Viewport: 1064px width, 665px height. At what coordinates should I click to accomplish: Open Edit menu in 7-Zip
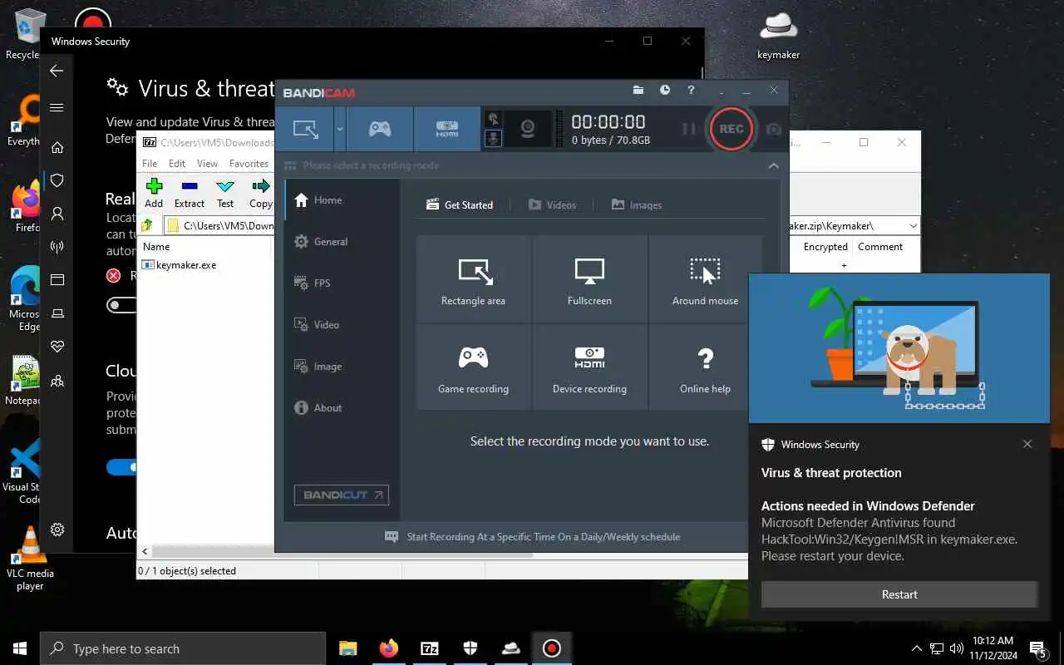(x=177, y=164)
